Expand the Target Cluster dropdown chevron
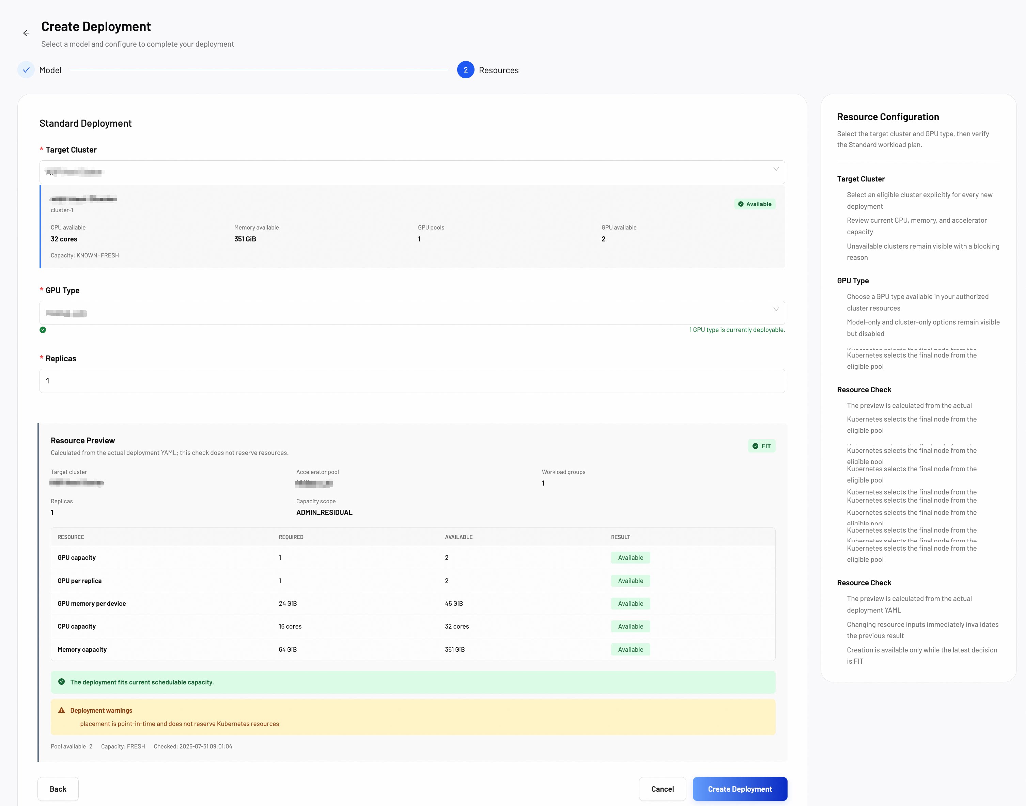 pos(776,169)
